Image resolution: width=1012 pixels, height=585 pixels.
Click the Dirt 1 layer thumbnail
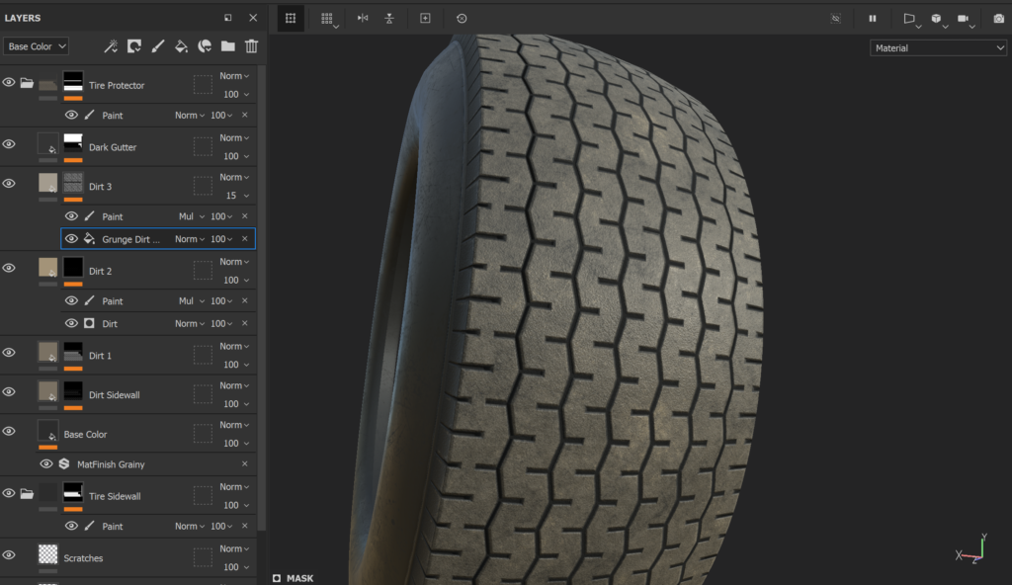pos(47,354)
